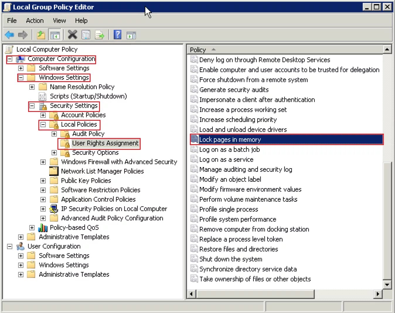
Task: Click the horizontal scrollbar thumb
Action: 255,294
